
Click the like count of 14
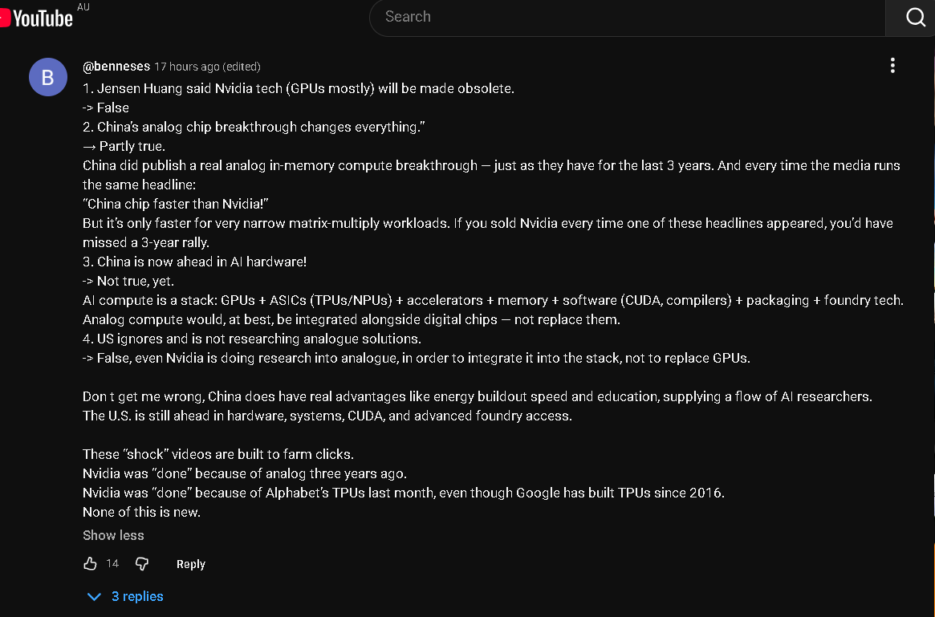click(112, 564)
